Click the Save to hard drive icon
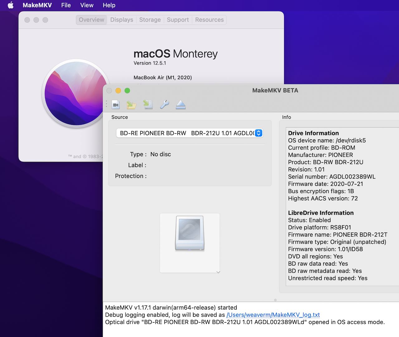The height and width of the screenshot is (337, 399). (x=148, y=105)
